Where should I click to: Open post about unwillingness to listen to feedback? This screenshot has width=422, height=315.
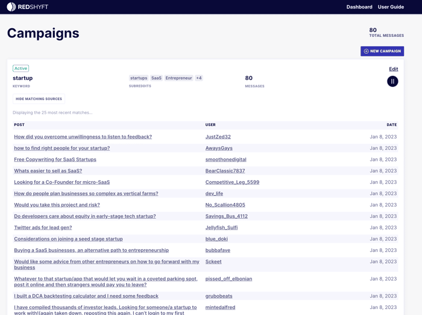pos(83,137)
